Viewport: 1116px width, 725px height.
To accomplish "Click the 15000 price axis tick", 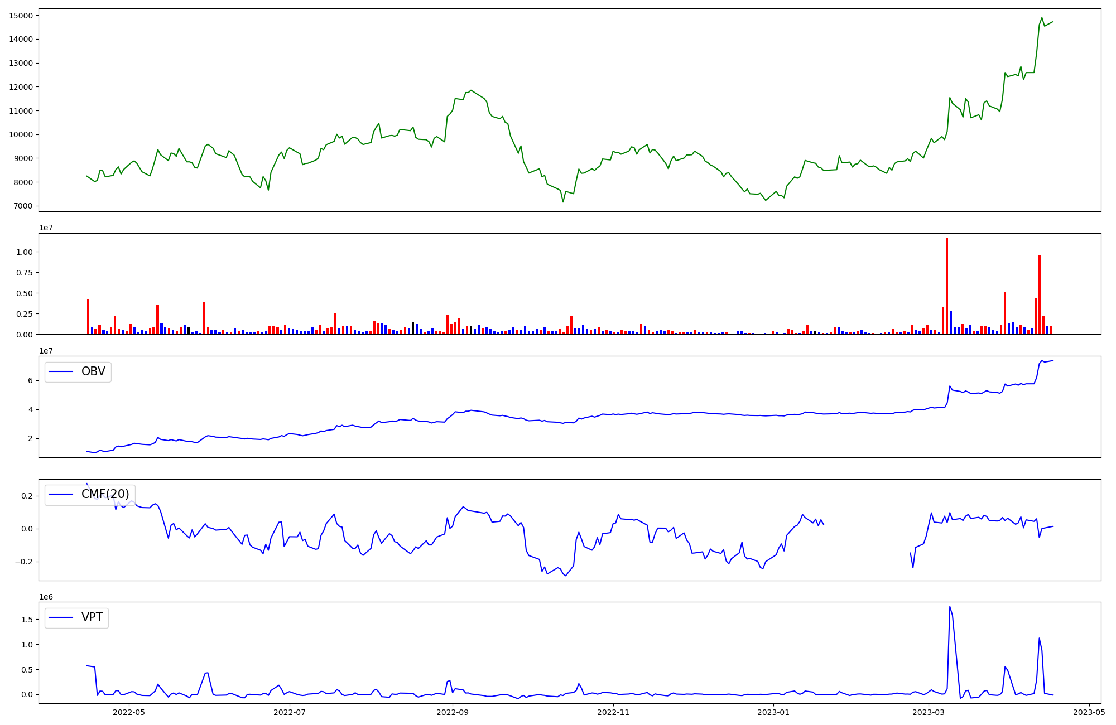I will pyautogui.click(x=21, y=16).
